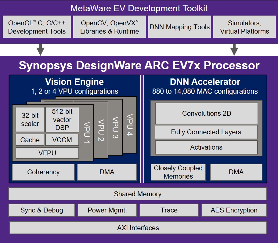This screenshot has height=243, width=278.
Task: Click the VFPU block
Action: 47,153
